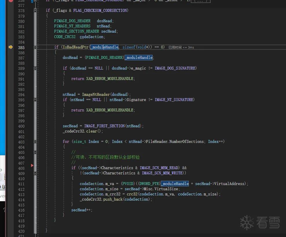Collapse the comment block at line 405
286x237 pixels.
coord(35,152)
